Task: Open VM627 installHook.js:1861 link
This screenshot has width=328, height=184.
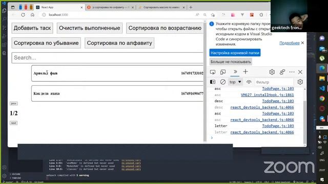Action: [x=268, y=95]
